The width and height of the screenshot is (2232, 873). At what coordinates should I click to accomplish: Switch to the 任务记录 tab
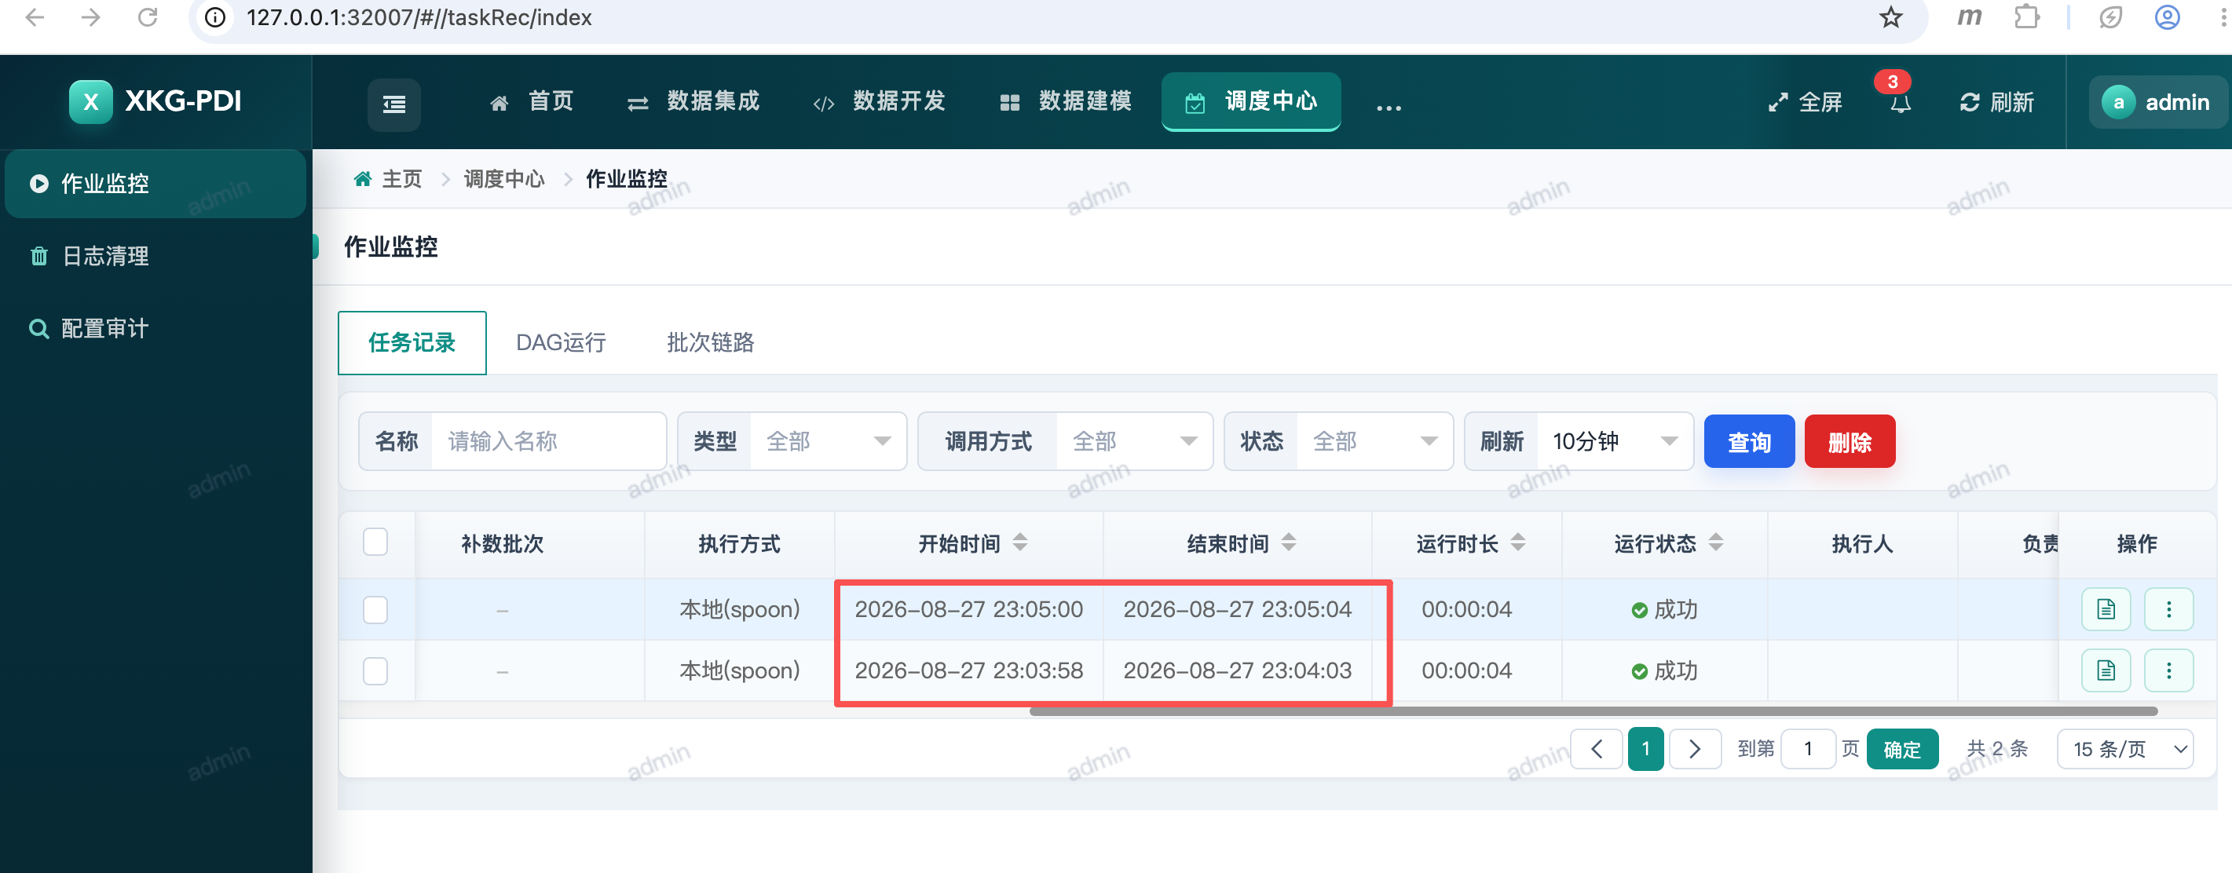point(412,343)
